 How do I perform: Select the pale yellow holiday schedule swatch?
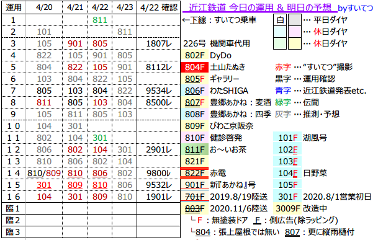tap(295, 43)
